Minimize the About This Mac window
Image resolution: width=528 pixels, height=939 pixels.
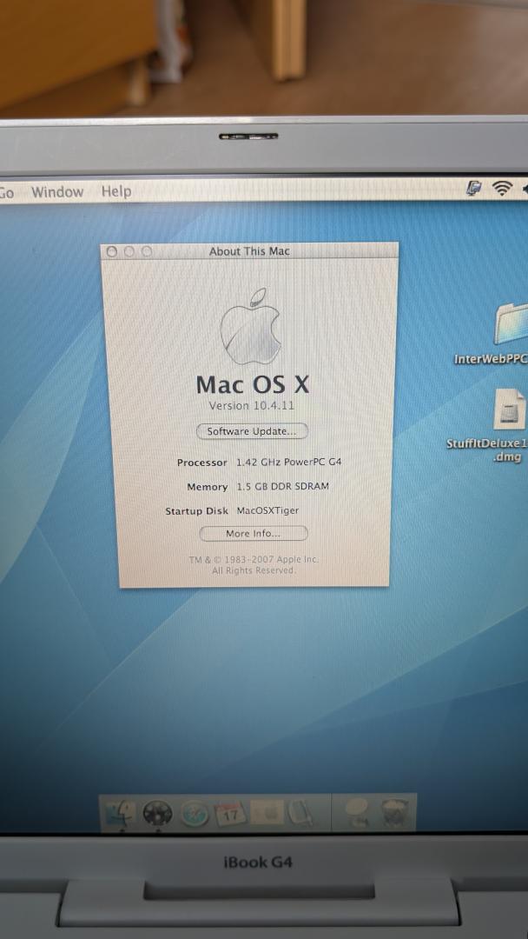[129, 251]
